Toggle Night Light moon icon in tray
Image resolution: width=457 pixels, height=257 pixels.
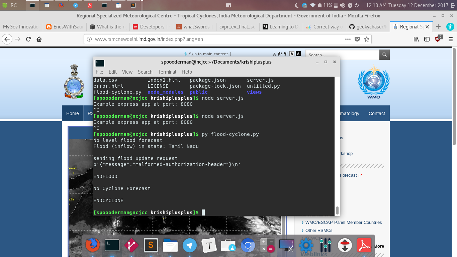[x=297, y=5]
